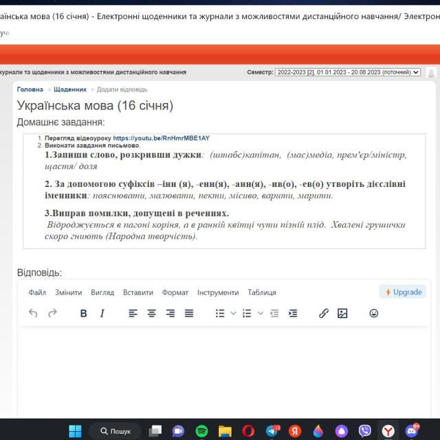
Task: Open the Семестр selection dropdown
Action: pos(347,72)
